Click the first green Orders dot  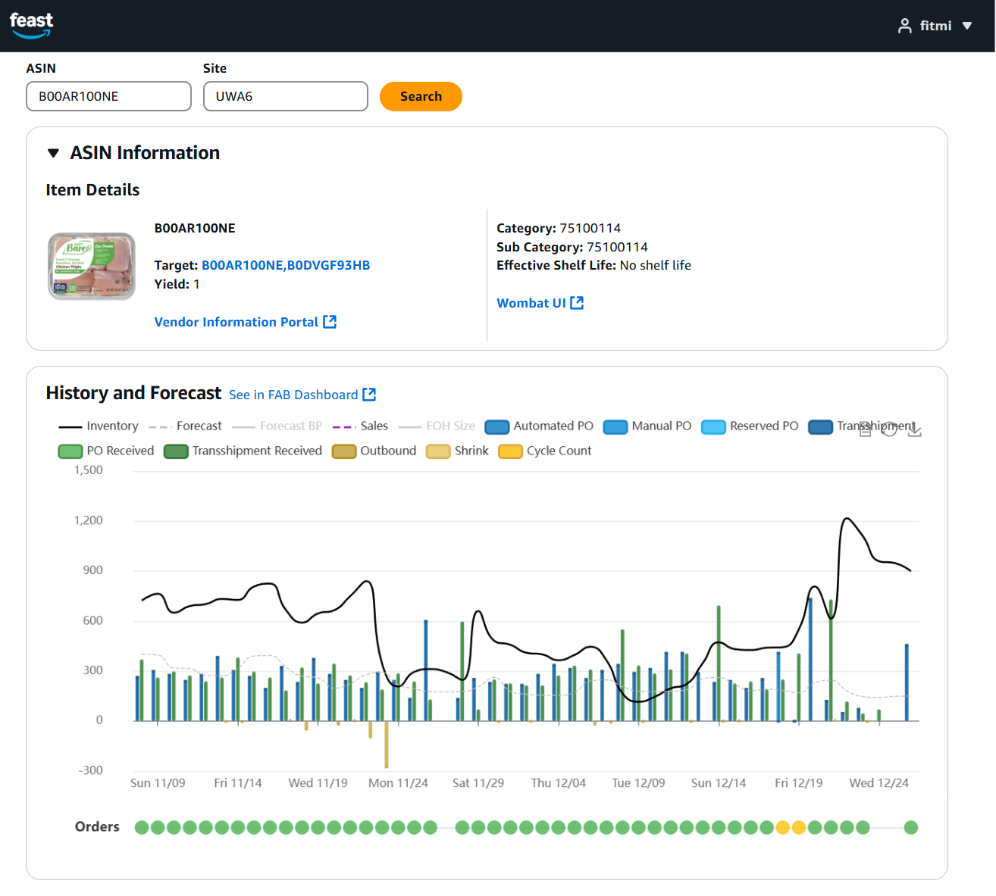(x=142, y=827)
